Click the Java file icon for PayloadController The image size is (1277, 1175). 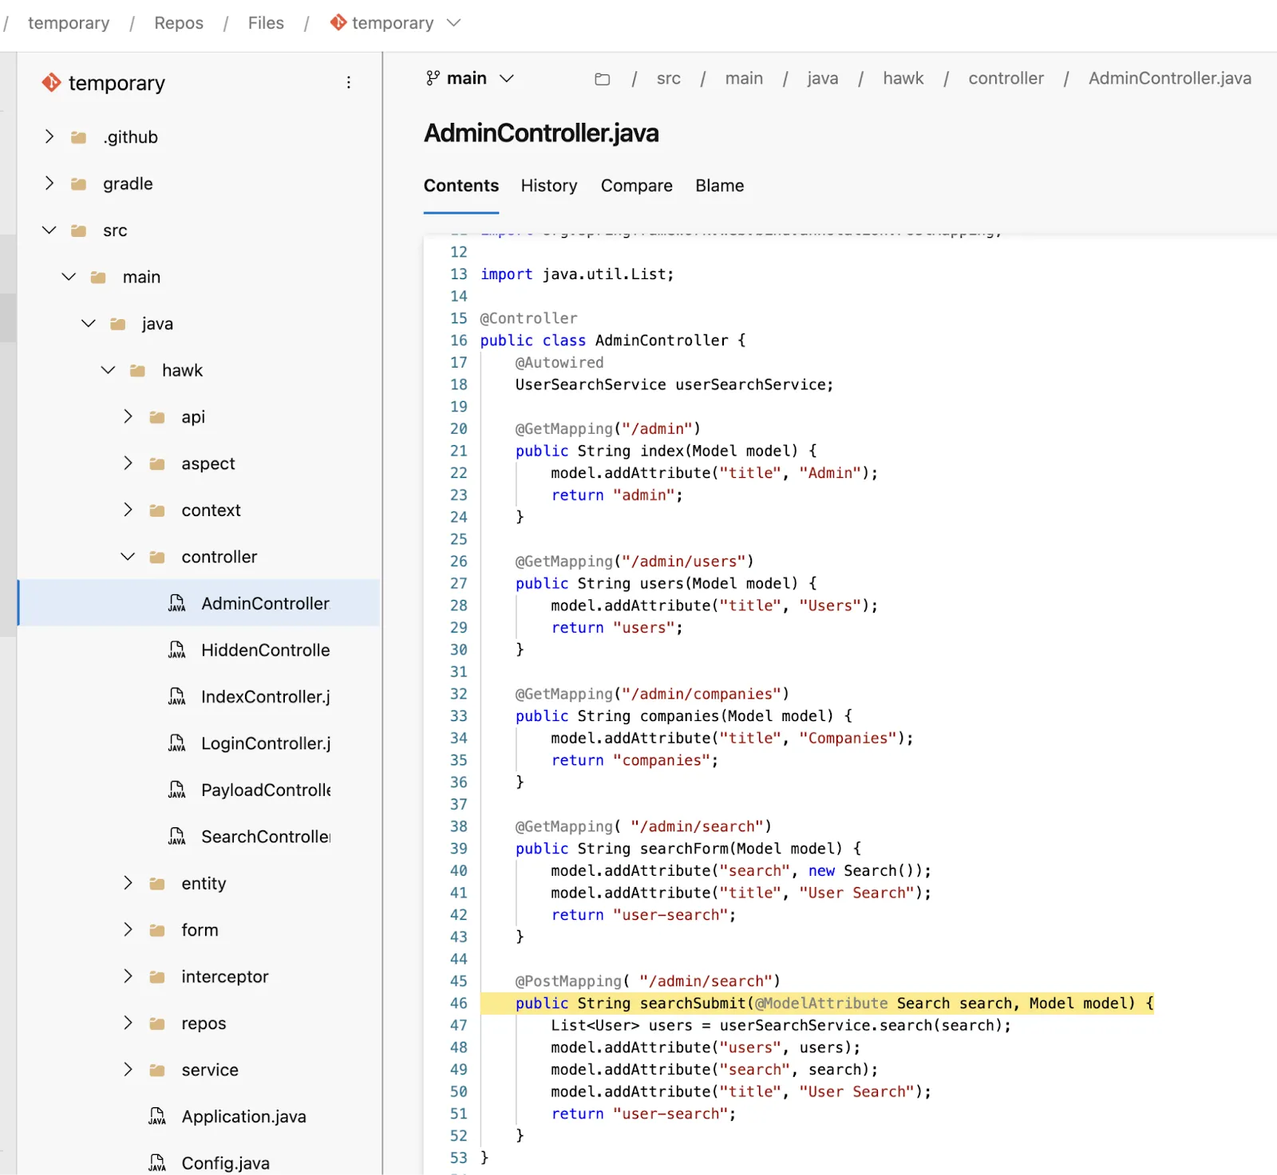click(176, 790)
